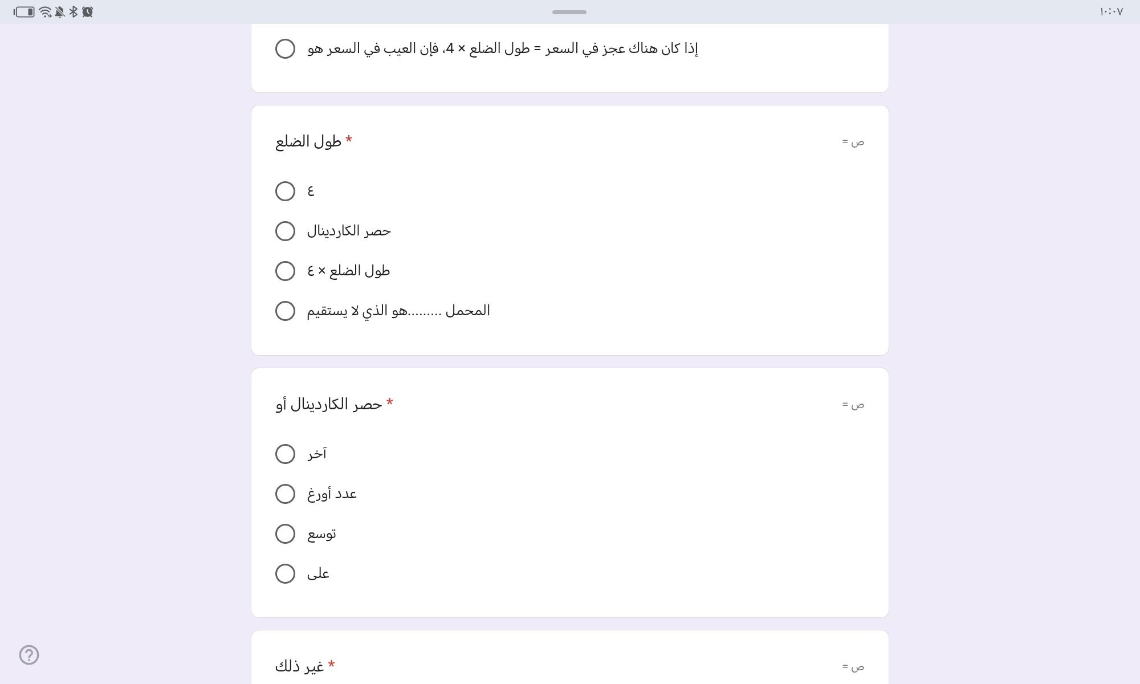Viewport: 1140px width, 684px height.
Task: Select the "آخر" radio option
Action: (285, 454)
